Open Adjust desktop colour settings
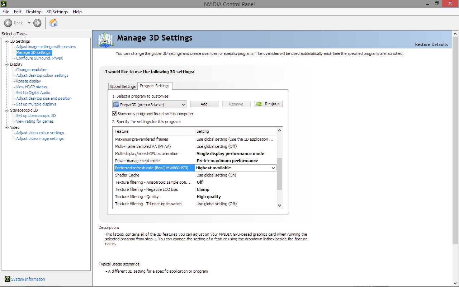459x287 pixels. (x=42, y=75)
